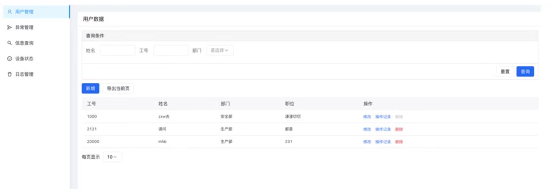Click the 查询条件 panel header
This screenshot has height=189, width=552.
tap(95, 36)
